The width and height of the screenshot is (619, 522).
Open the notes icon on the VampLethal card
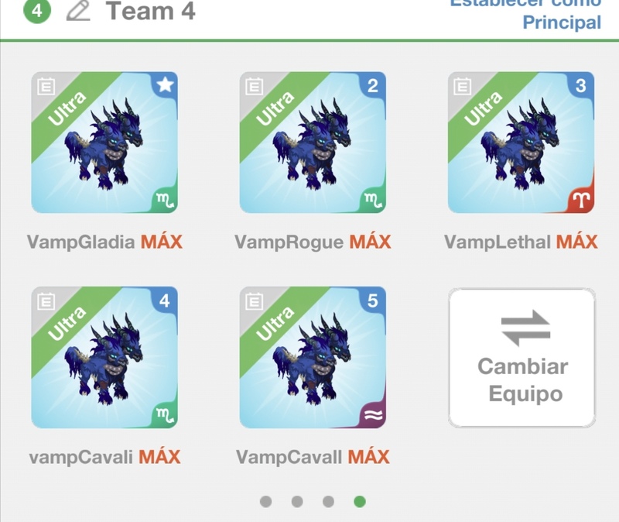click(462, 87)
